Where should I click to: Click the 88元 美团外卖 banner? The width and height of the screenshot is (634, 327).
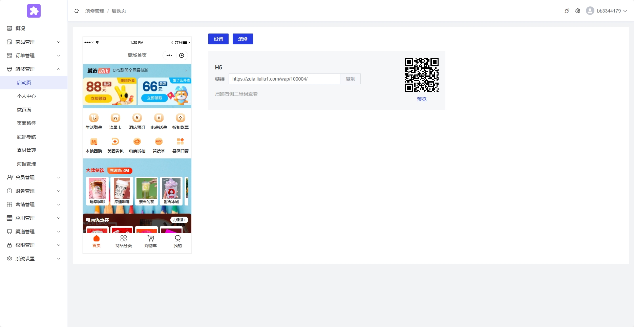tap(110, 91)
